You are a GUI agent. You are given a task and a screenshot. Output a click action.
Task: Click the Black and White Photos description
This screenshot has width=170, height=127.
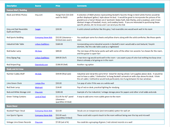17,15
